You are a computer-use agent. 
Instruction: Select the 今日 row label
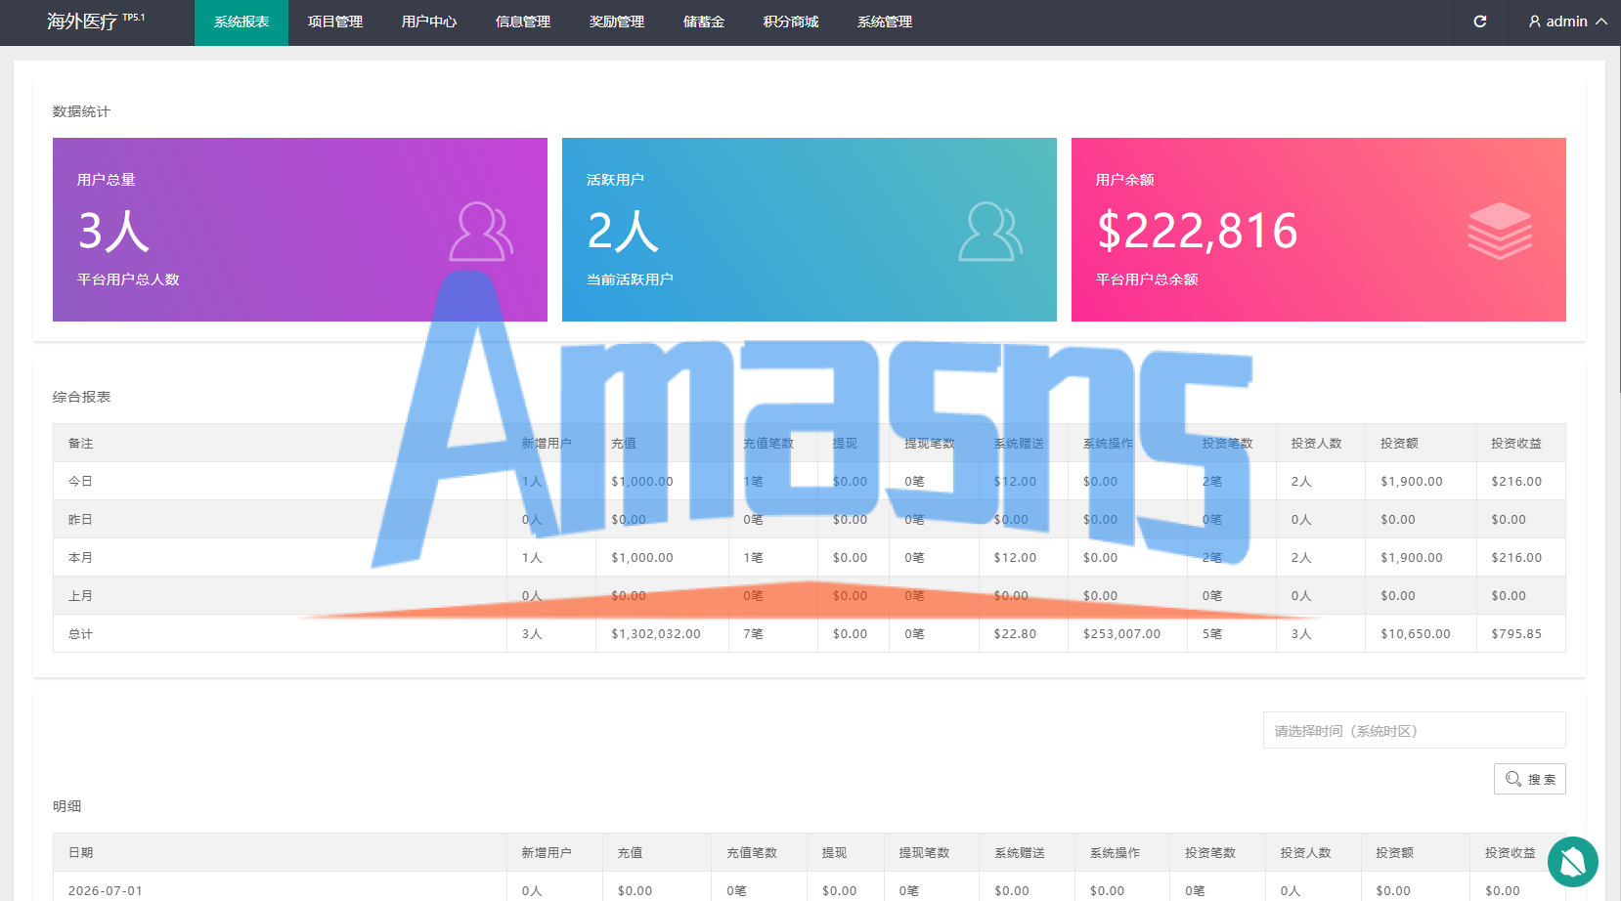(80, 482)
